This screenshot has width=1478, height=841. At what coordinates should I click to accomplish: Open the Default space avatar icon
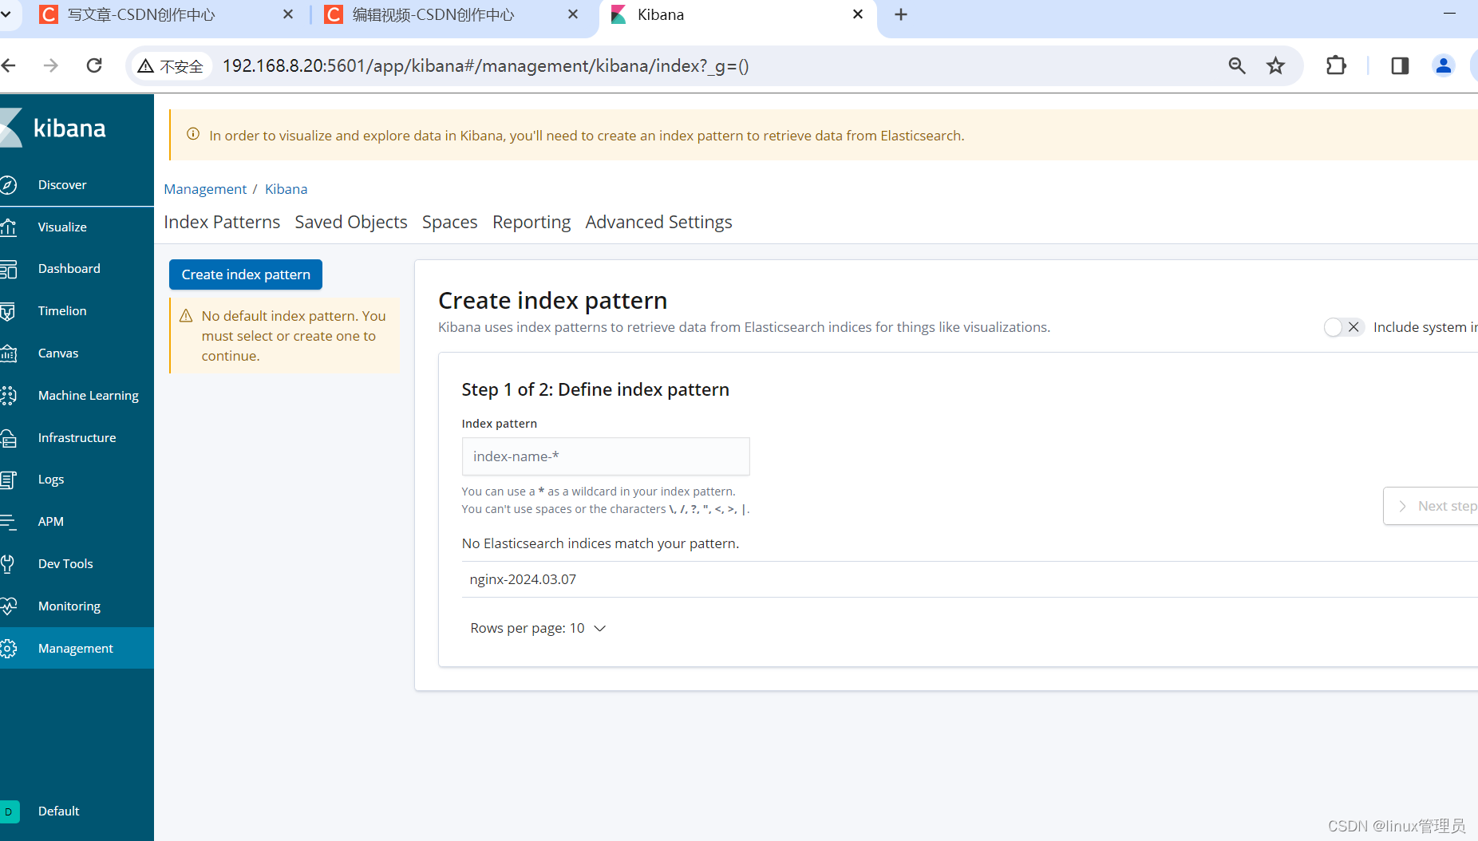pyautogui.click(x=9, y=811)
